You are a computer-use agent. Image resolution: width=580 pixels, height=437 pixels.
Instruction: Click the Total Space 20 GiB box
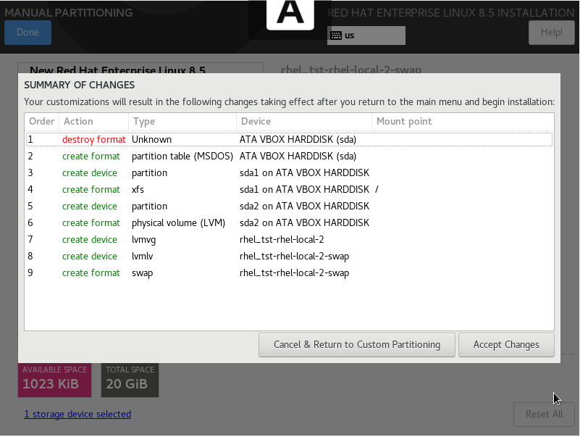point(130,380)
